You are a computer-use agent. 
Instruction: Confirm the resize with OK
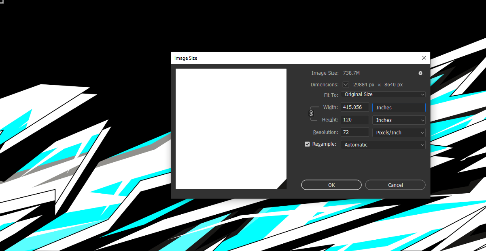pyautogui.click(x=331, y=185)
